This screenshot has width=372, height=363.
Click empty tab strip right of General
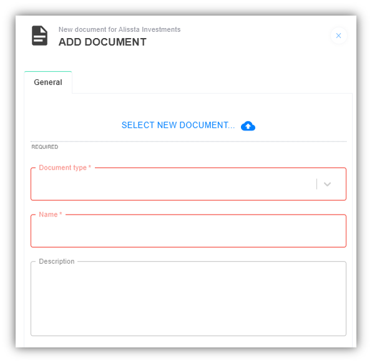[x=212, y=82]
